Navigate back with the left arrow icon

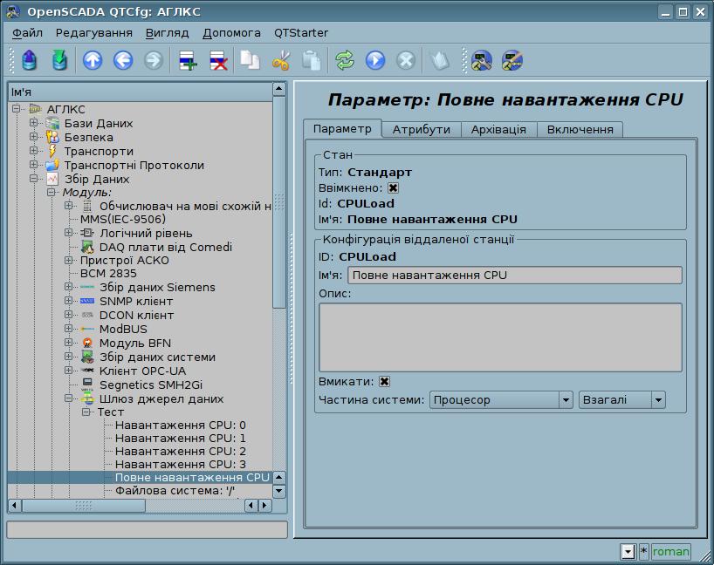(123, 60)
